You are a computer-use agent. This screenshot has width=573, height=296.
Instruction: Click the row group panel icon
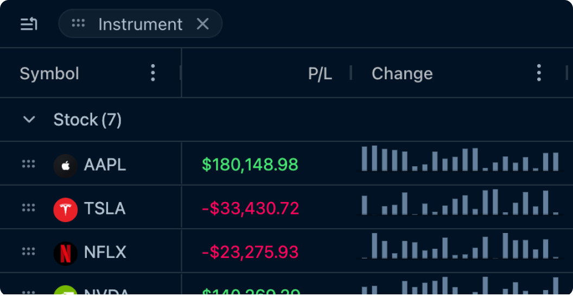pyautogui.click(x=29, y=24)
